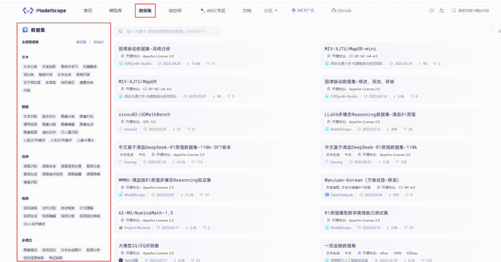This screenshot has width=501, height=262.
Task: Select the 智能对话 filter tag
Action: coord(45,75)
